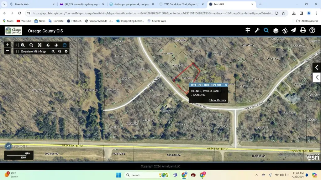Click the Show Details link

[x=217, y=100]
